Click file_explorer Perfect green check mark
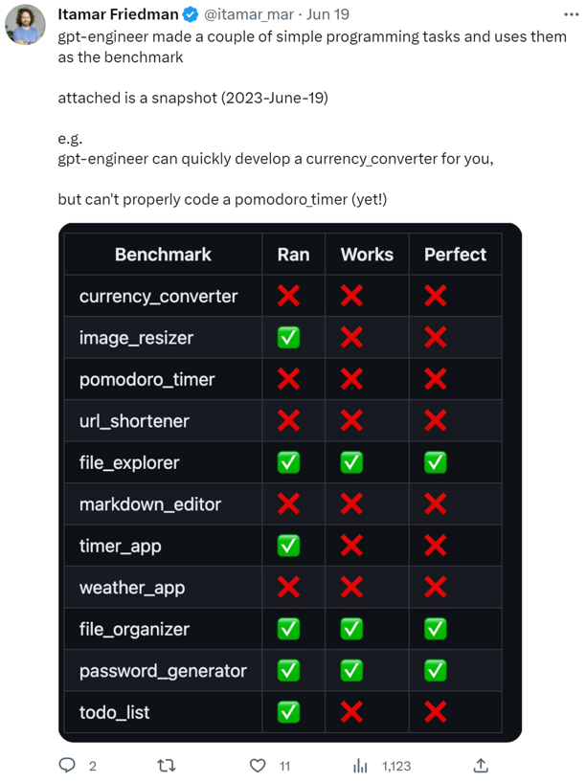 pos(435,462)
